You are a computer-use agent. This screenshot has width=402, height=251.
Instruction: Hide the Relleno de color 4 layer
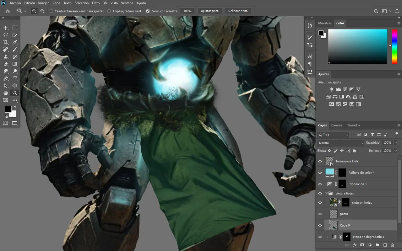(x=320, y=173)
